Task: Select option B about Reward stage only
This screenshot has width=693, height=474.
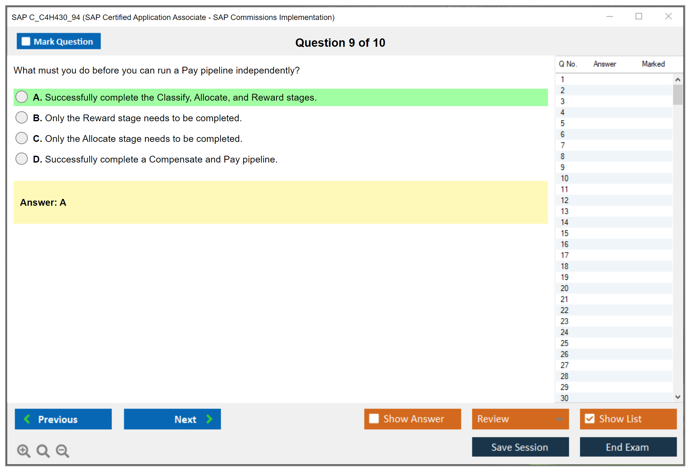Action: point(22,118)
